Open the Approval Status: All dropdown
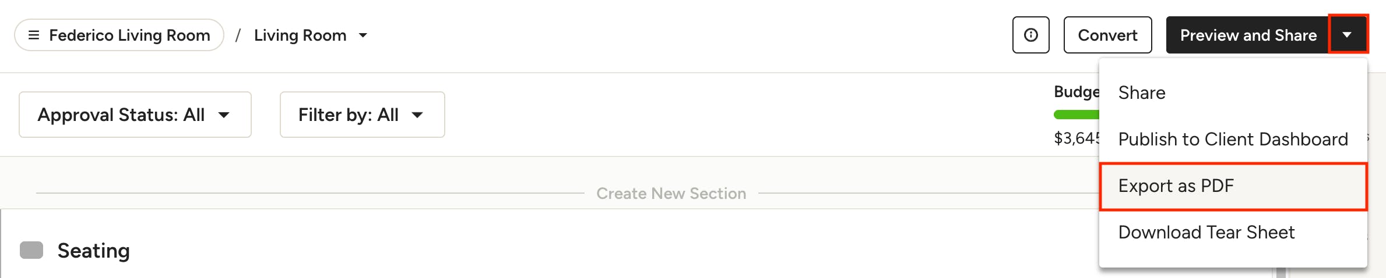Screen dimensions: 1386x278 point(135,115)
